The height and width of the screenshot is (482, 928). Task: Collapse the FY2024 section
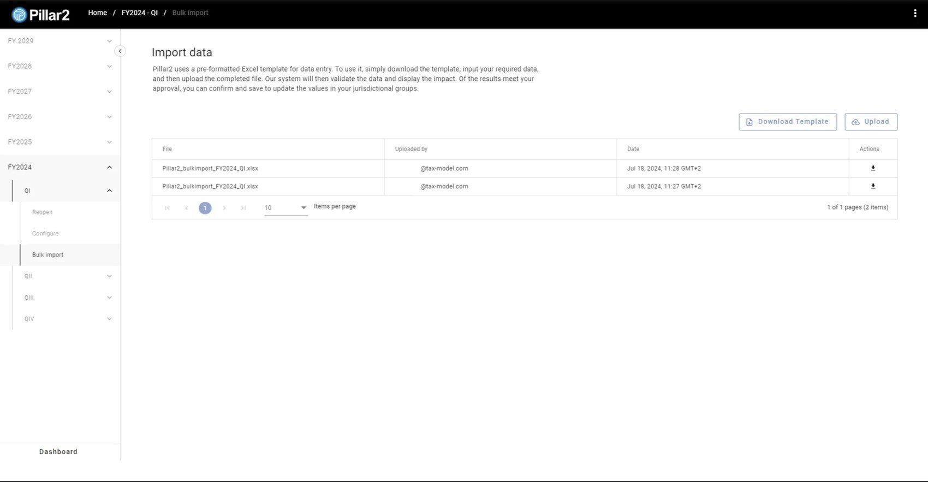pos(60,167)
